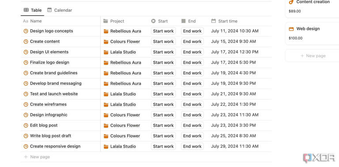
Task: Start work on Create wireframes
Action: [x=163, y=105]
